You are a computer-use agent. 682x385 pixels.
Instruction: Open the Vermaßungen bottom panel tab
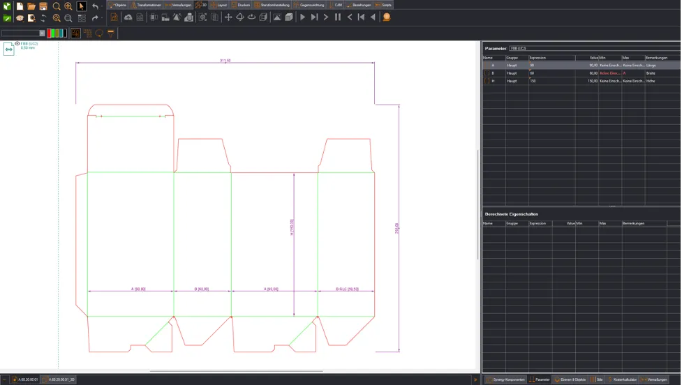[654, 379]
